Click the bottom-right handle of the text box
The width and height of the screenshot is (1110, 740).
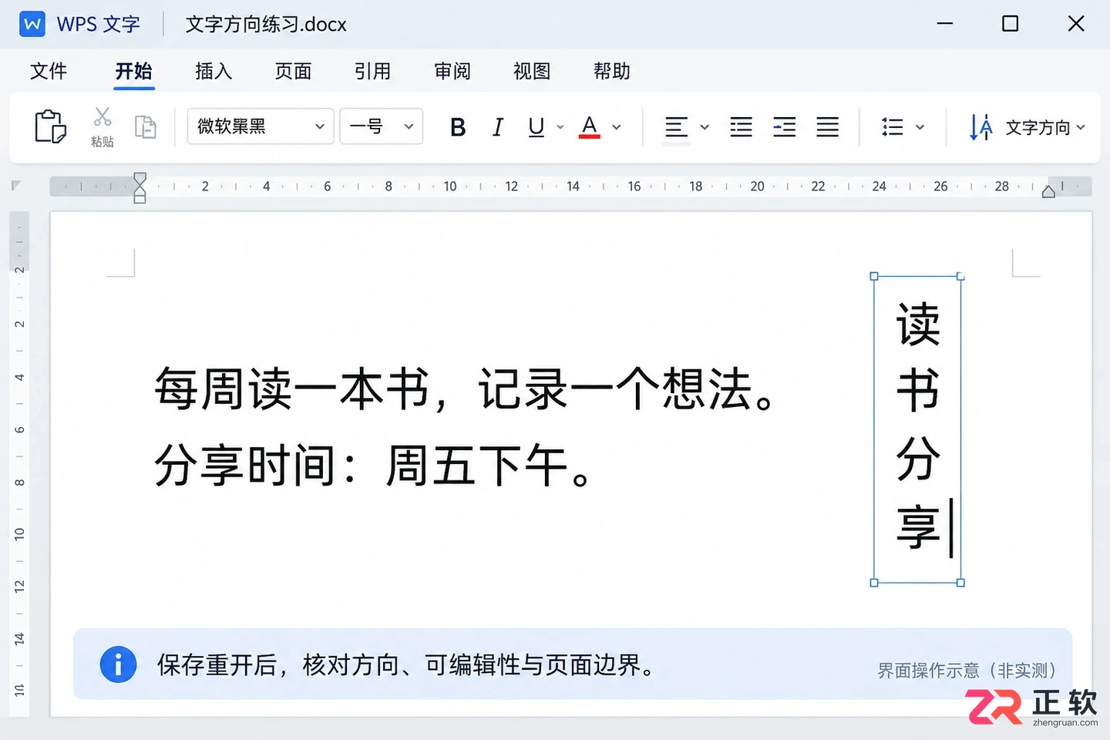960,583
